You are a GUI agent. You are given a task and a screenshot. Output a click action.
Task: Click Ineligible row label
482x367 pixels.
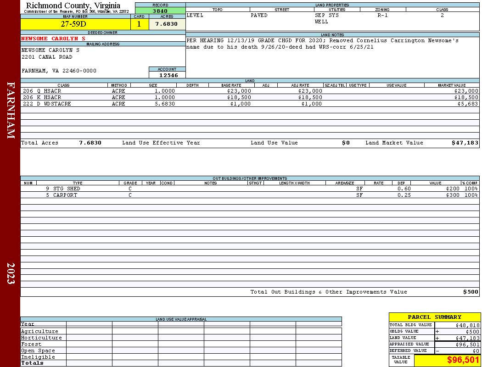coord(38,357)
